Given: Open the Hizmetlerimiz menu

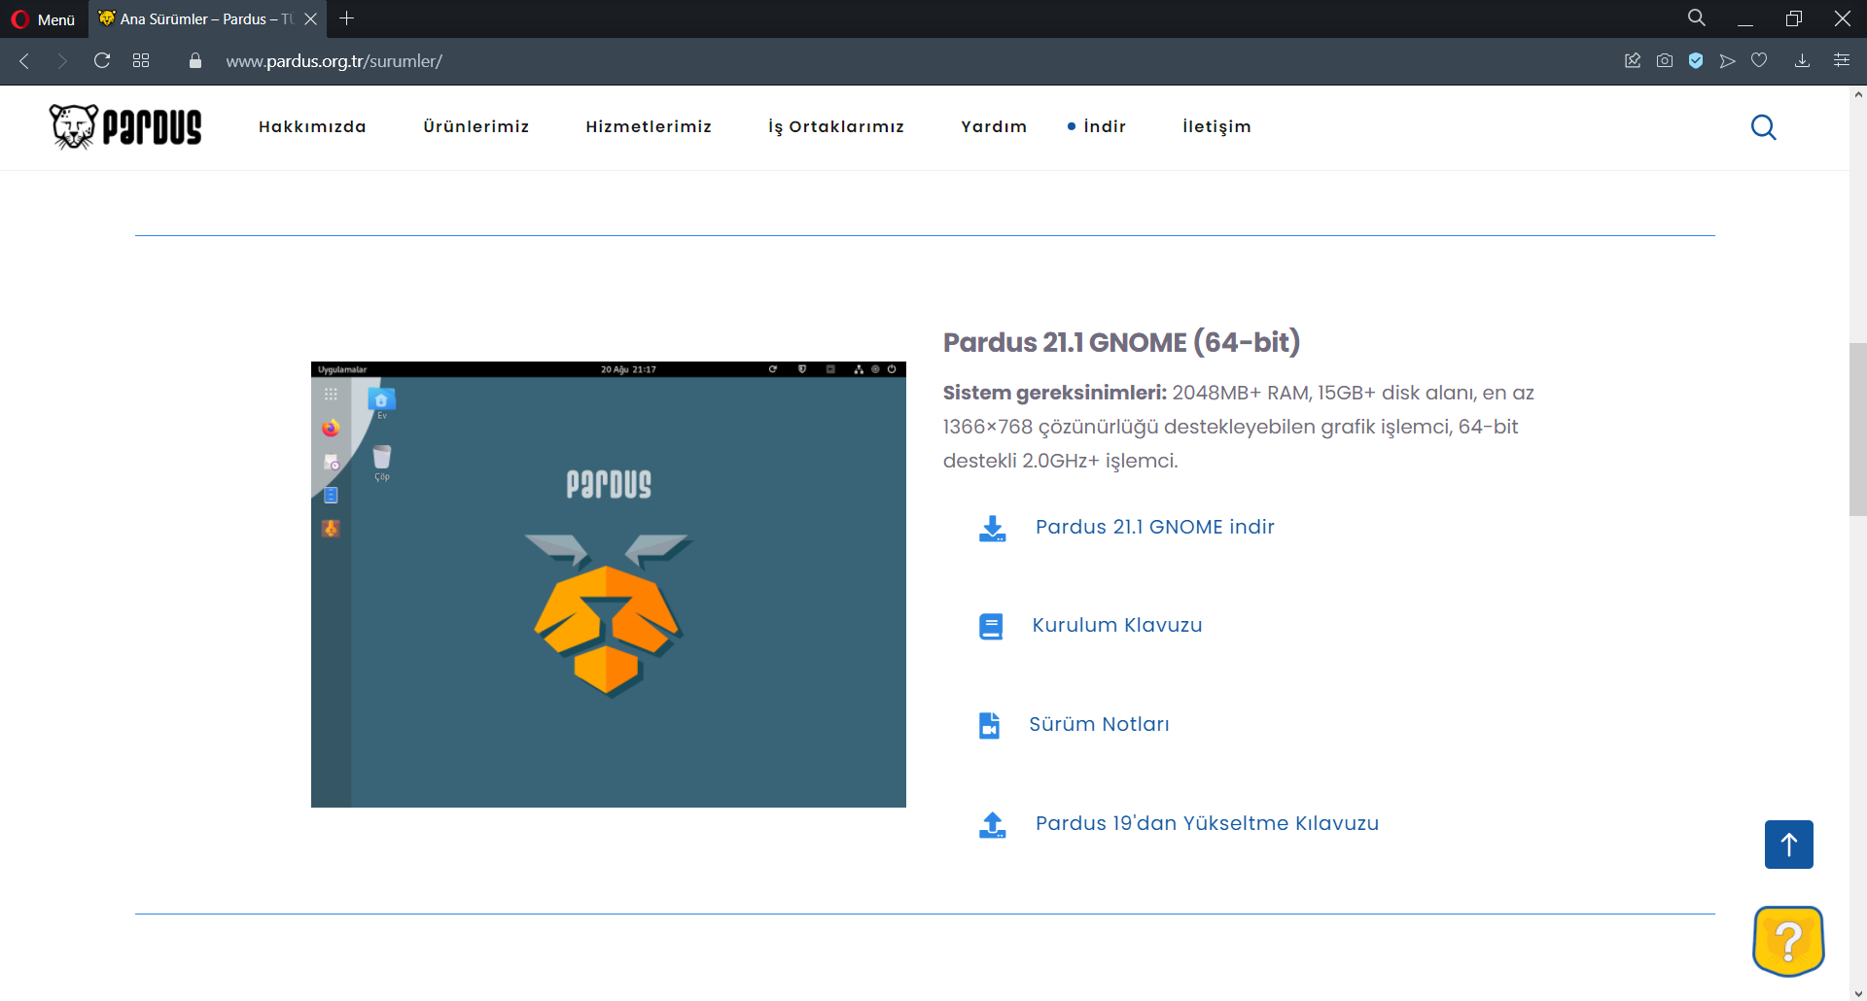Looking at the screenshot, I should point(649,126).
